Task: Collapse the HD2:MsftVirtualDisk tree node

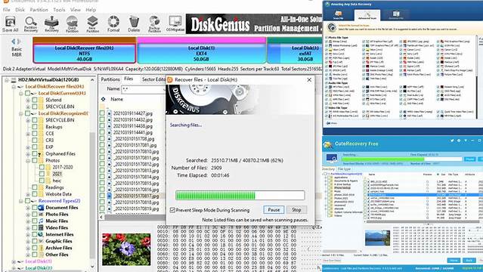Action: click(7, 80)
